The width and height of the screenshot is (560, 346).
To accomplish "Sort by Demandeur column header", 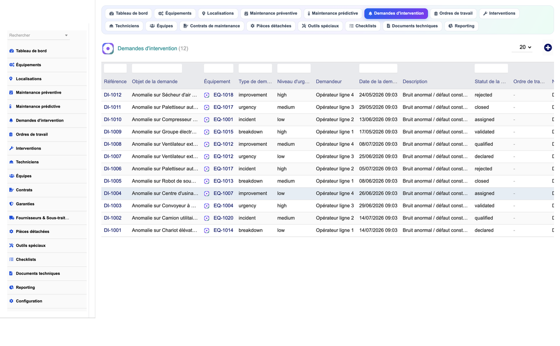I will pos(329,81).
